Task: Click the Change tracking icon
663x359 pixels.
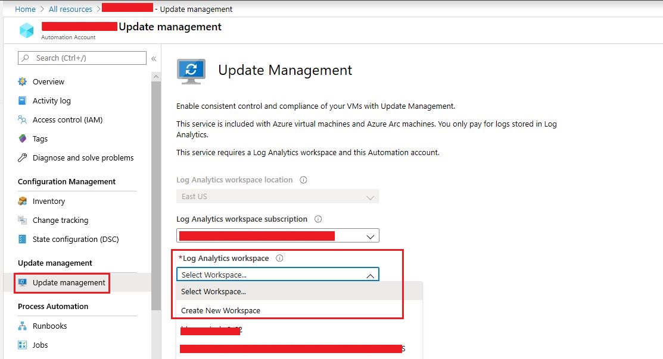Action: (x=23, y=220)
